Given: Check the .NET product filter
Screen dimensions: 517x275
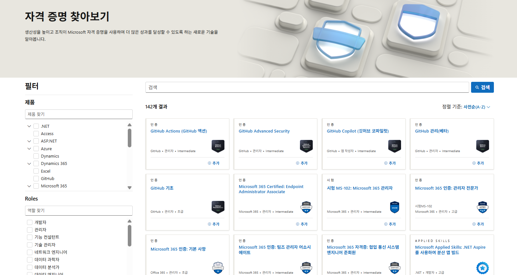Looking at the screenshot, I should click(36, 126).
